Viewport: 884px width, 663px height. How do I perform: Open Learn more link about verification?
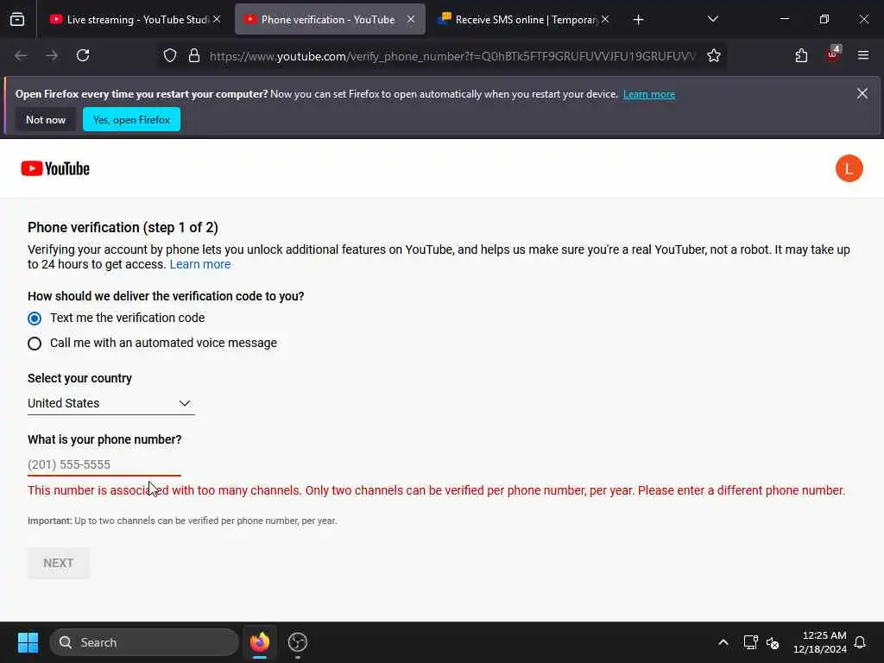point(200,264)
